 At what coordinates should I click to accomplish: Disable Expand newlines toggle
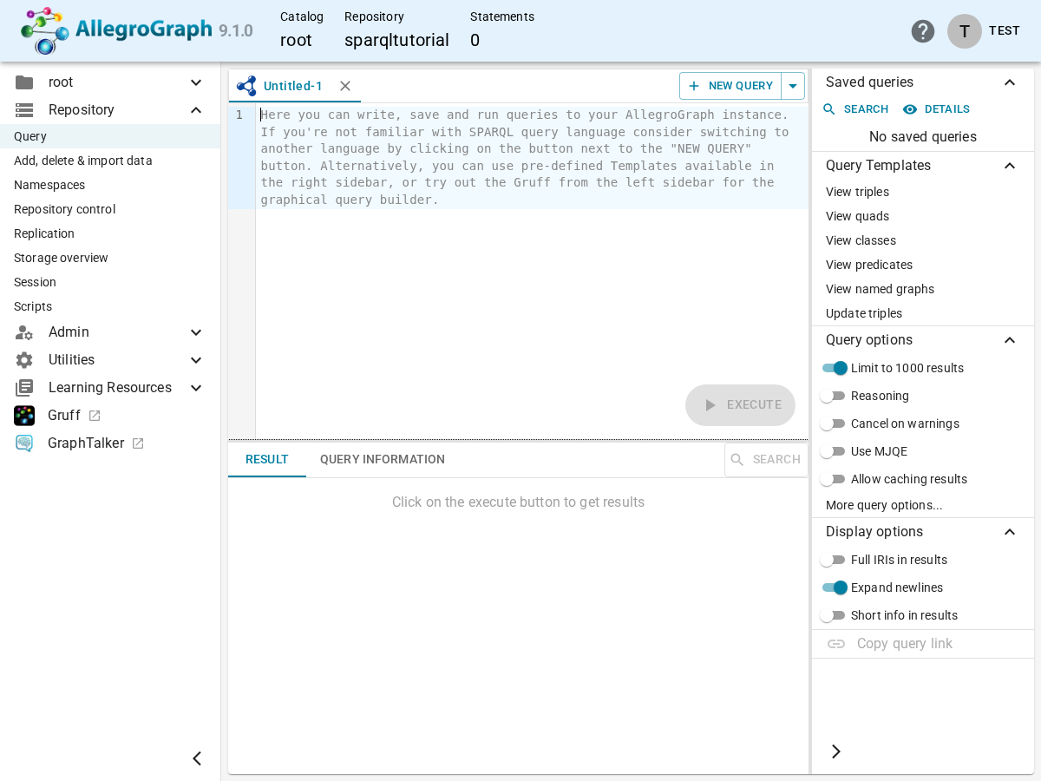pyautogui.click(x=835, y=587)
